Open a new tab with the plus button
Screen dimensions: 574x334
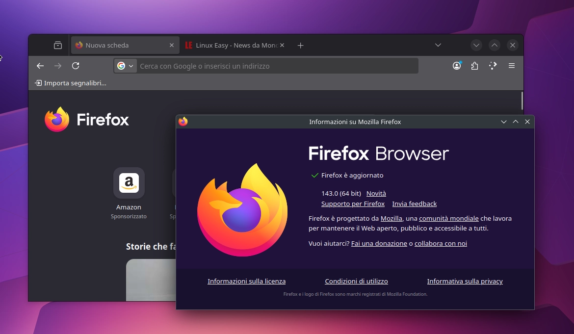pos(300,45)
